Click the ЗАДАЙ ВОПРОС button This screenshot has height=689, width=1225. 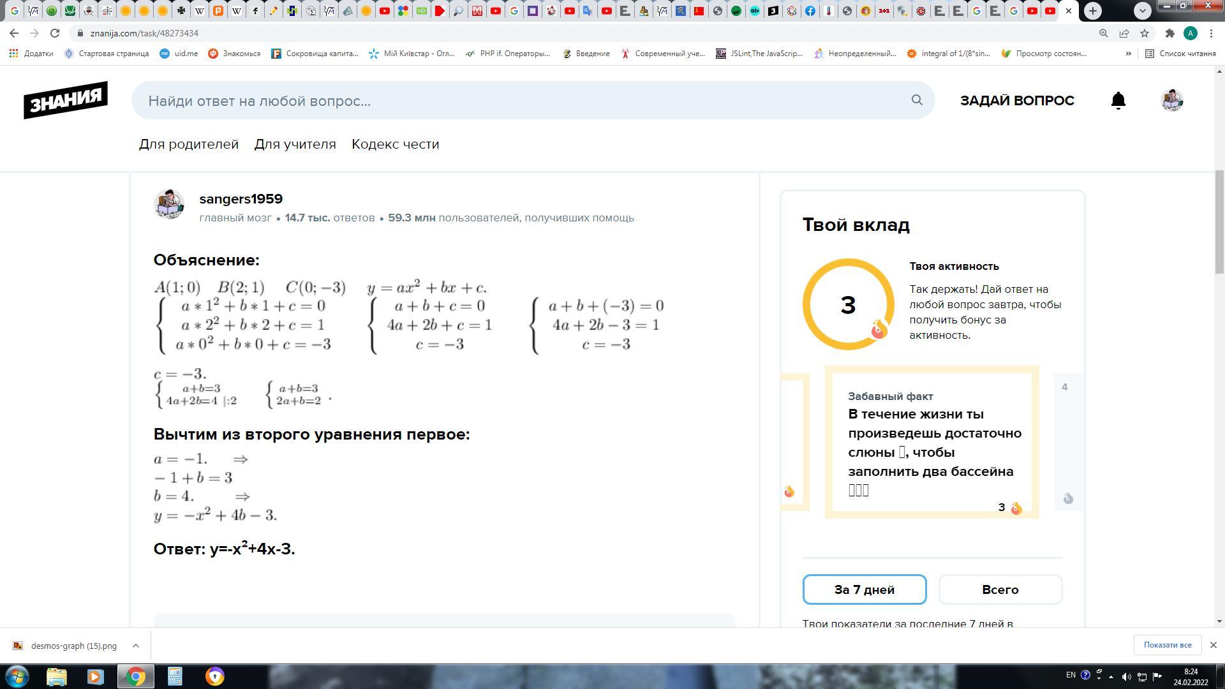1017,101
